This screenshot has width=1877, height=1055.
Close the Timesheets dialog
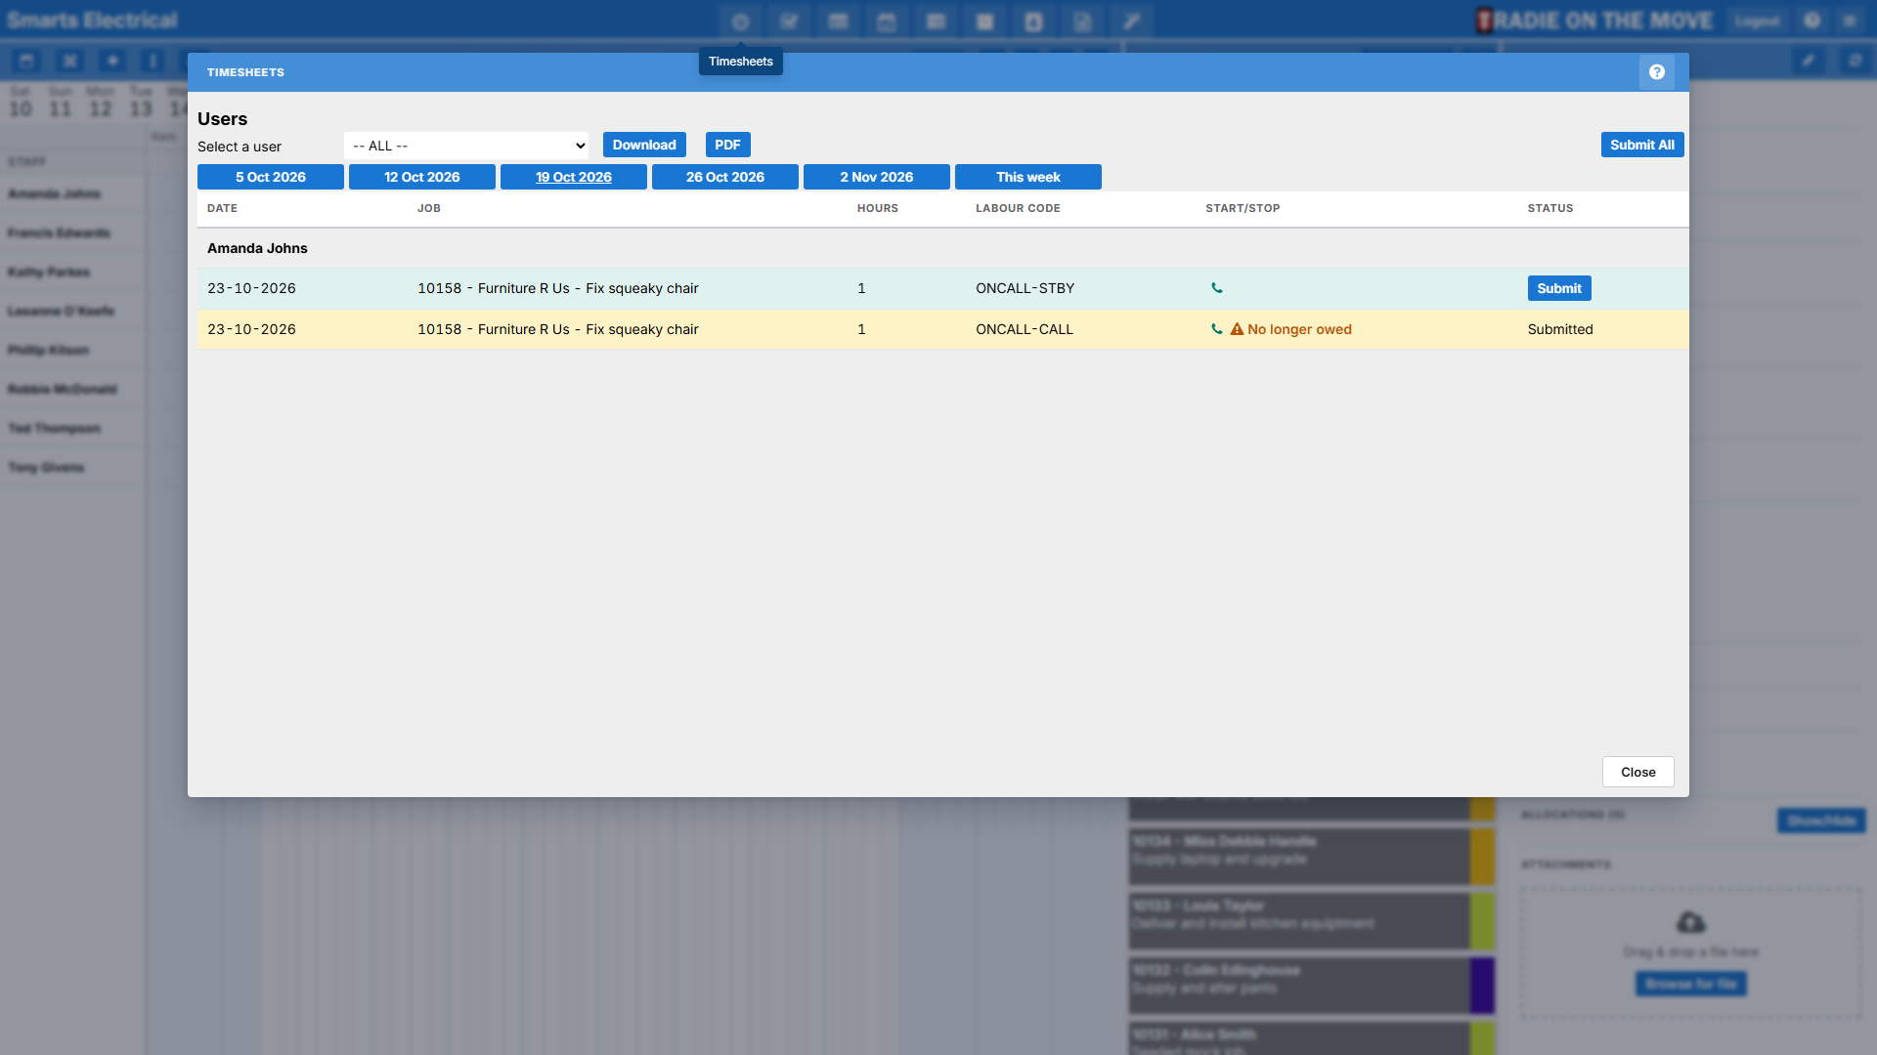[x=1638, y=772]
